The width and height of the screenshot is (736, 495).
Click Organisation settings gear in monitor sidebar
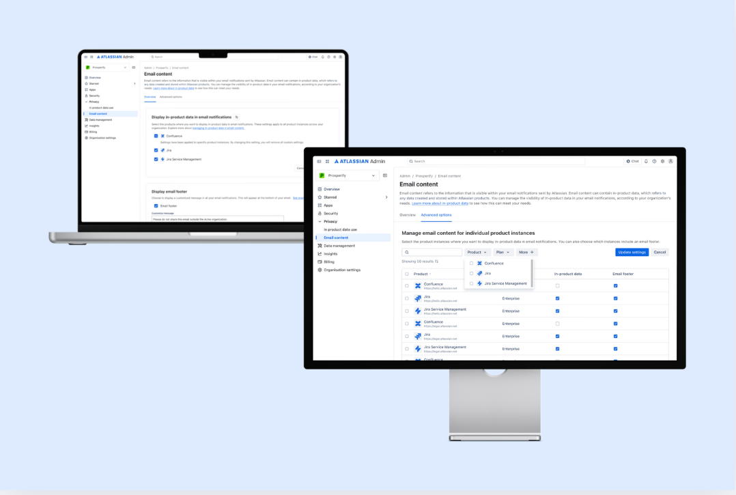tap(320, 270)
